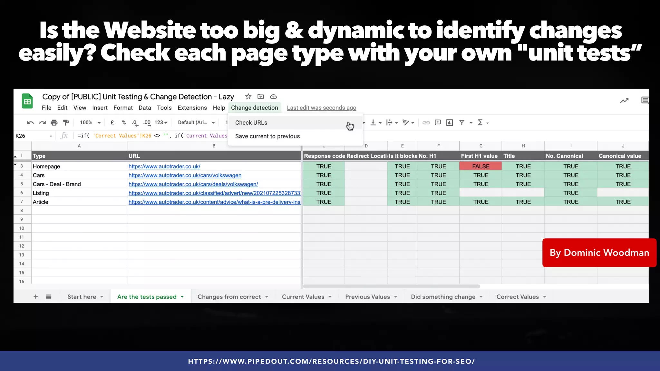Screen dimensions: 660x371
Task: Click the horizontal sheet scrollbar
Action: 391,286
